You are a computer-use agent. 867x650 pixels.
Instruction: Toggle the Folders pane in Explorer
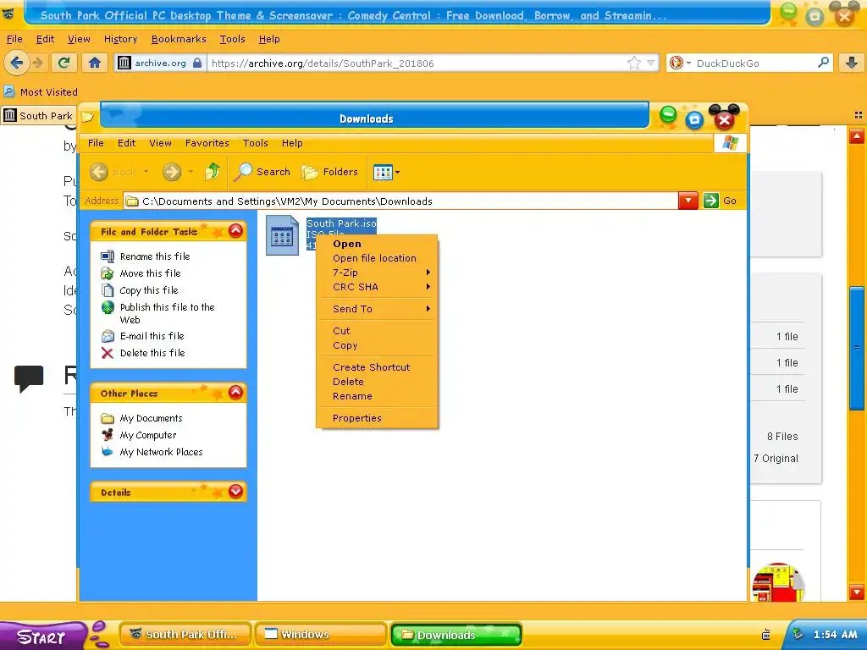tap(329, 172)
